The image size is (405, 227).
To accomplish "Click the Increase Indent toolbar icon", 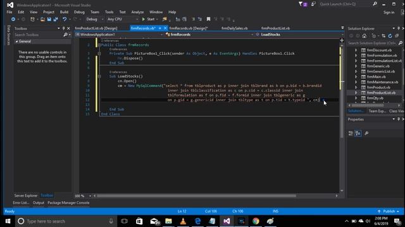I will 184,20.
